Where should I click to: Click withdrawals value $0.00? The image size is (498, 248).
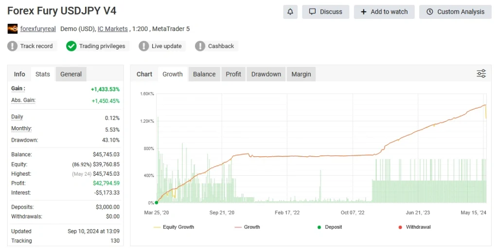(x=113, y=216)
